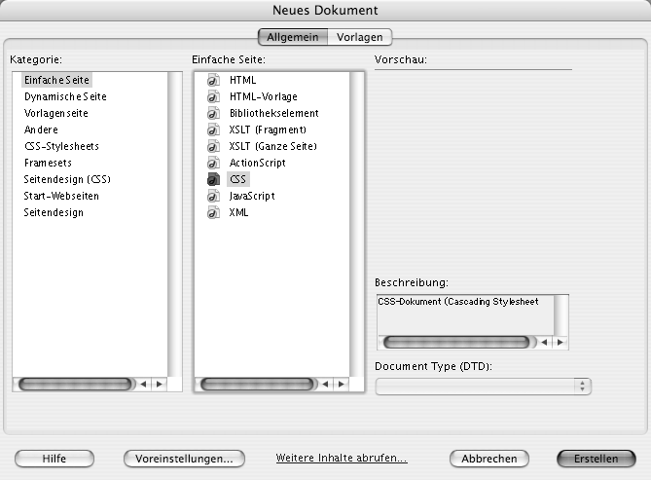This screenshot has width=651, height=480.
Task: Click right arrow of Beschreibung scrollbar
Action: (x=561, y=343)
